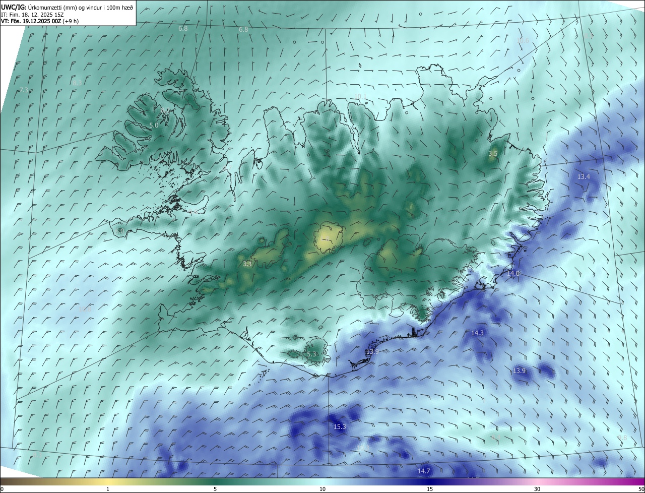This screenshot has width=645, height=493.
Task: Click the '10.1' value label on the map
Action: click(x=360, y=97)
